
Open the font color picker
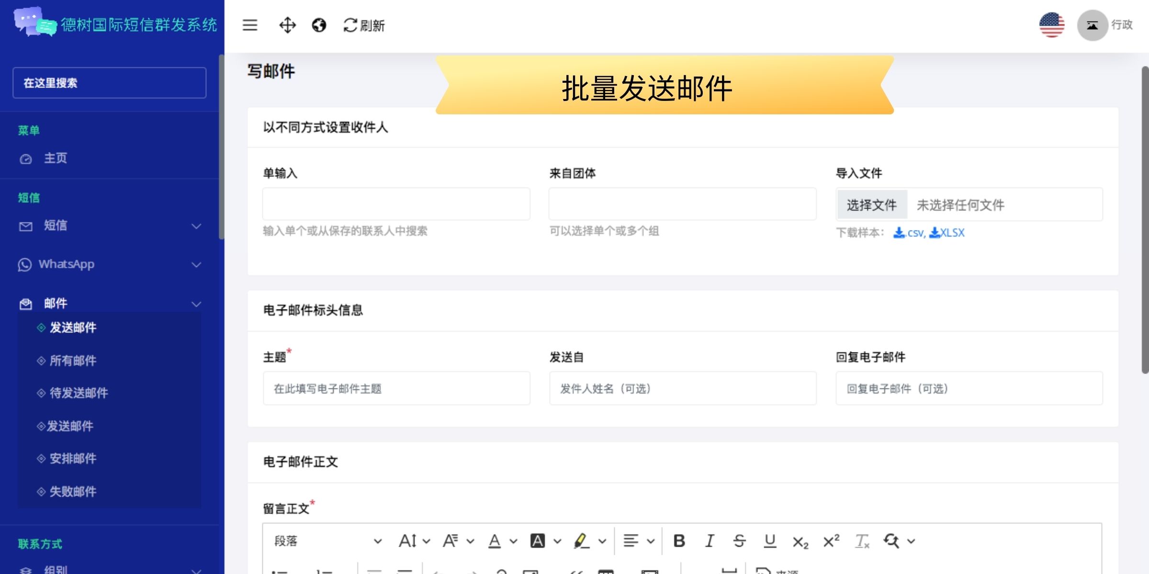pyautogui.click(x=495, y=541)
